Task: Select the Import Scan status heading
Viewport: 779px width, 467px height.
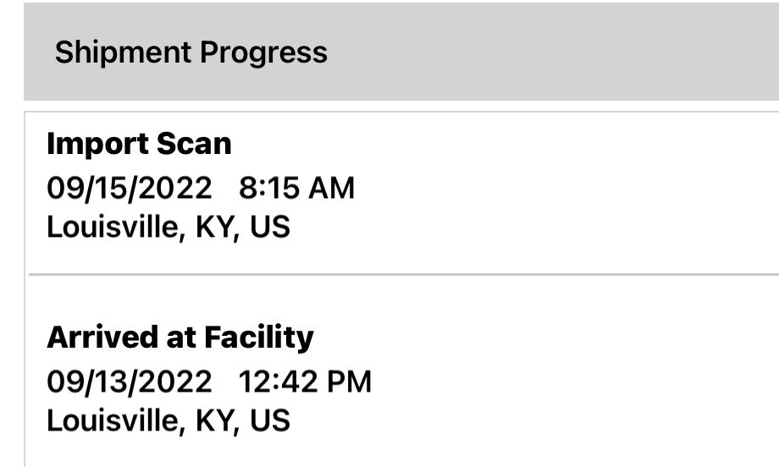Action: [x=139, y=144]
